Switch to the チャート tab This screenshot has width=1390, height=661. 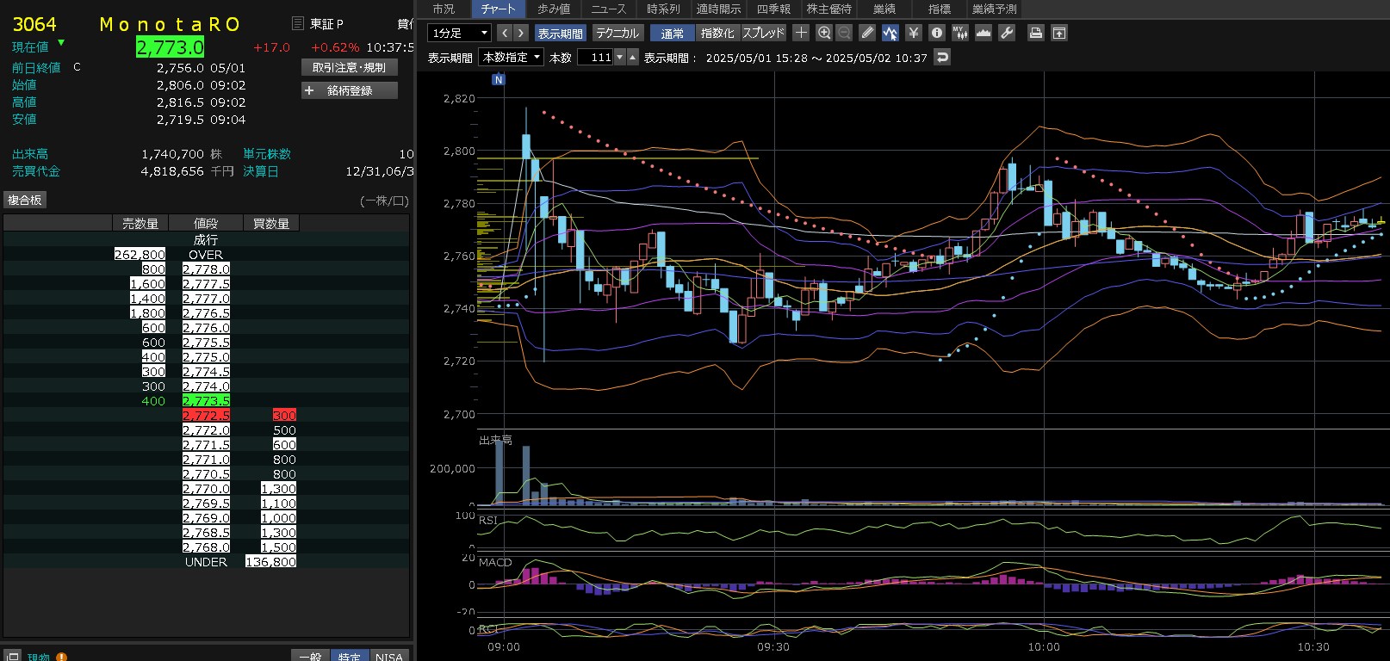click(x=498, y=9)
